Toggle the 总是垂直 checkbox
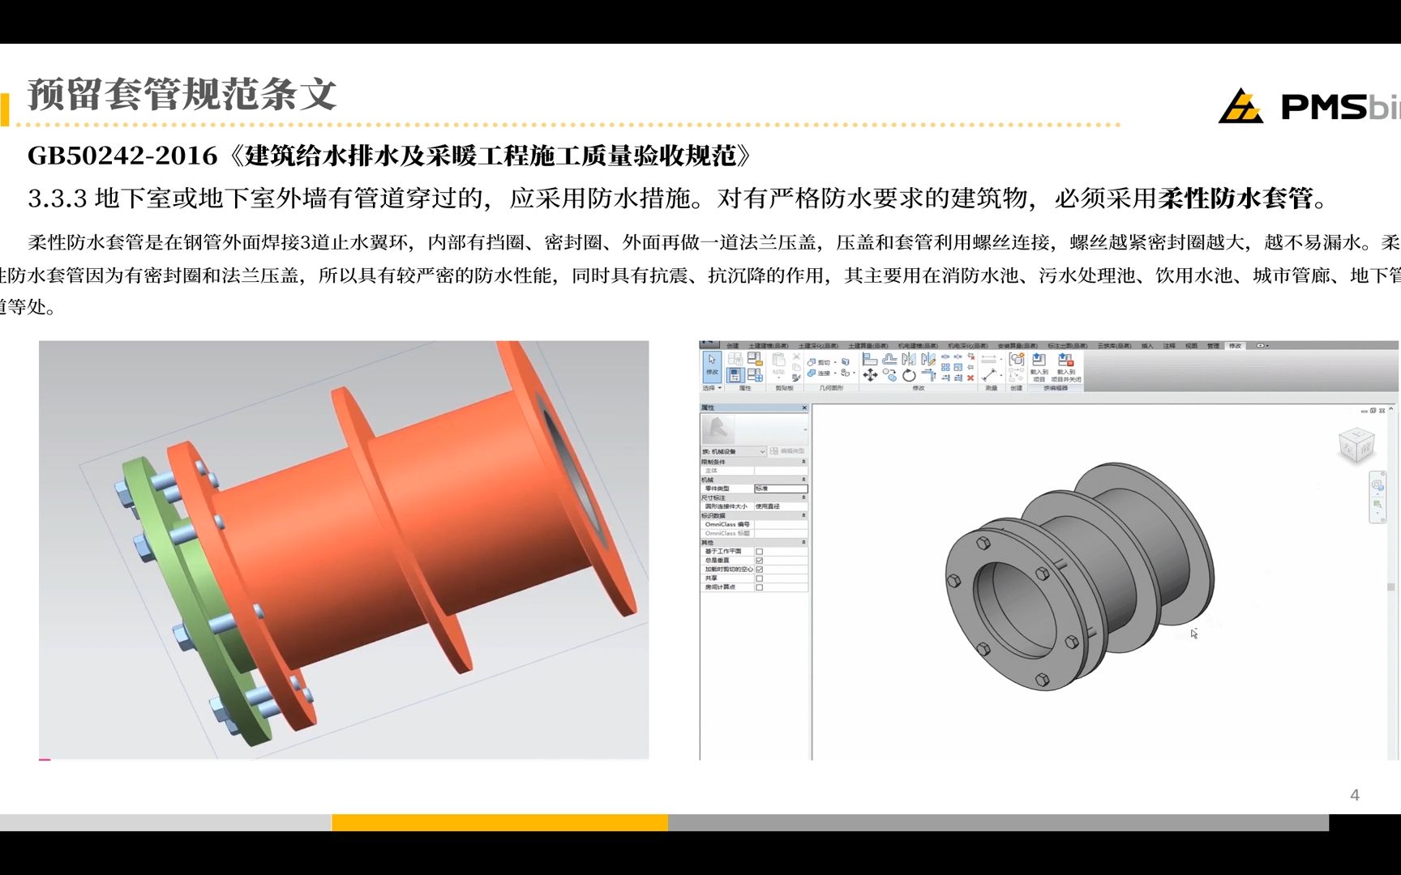 [759, 561]
